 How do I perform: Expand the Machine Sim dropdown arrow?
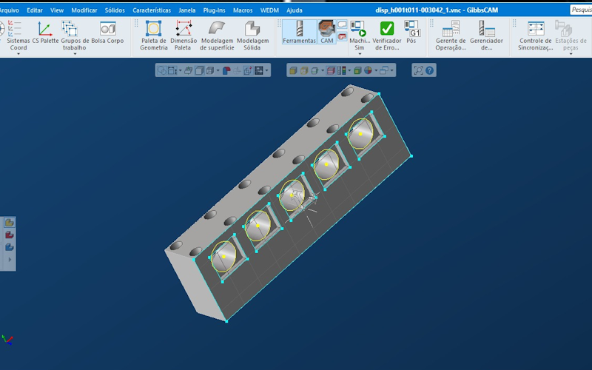[360, 54]
